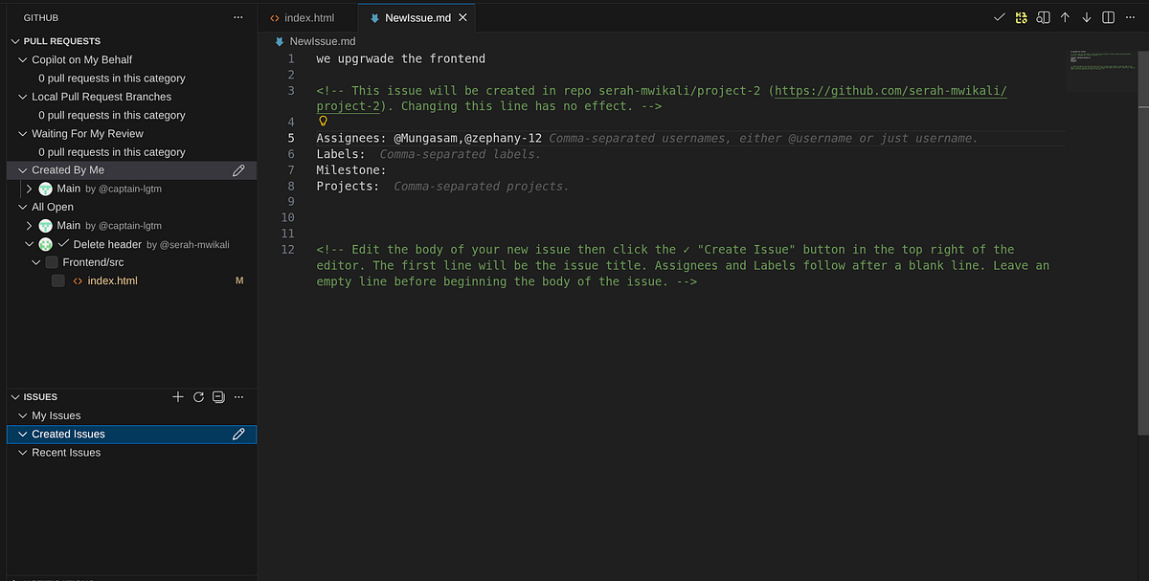This screenshot has width=1149, height=581.
Task: Collapse Copilot on My Behalf category
Action: pos(23,59)
